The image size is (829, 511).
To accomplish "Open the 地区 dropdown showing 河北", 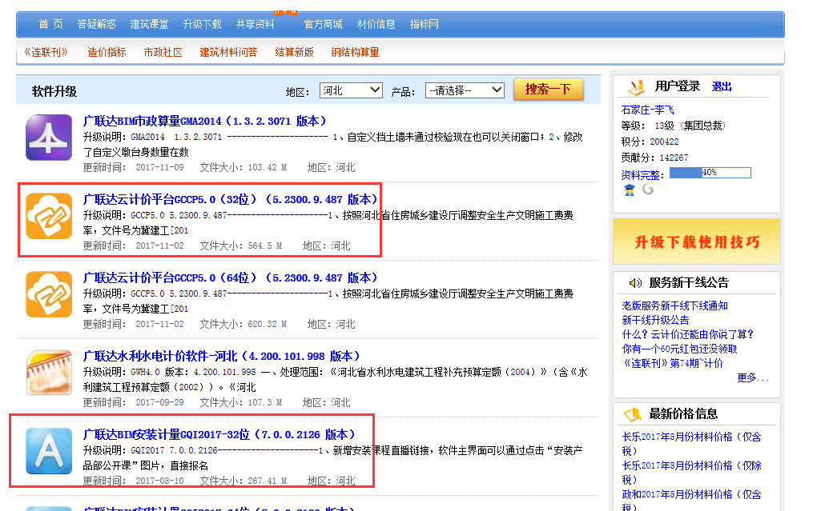I will click(x=351, y=90).
